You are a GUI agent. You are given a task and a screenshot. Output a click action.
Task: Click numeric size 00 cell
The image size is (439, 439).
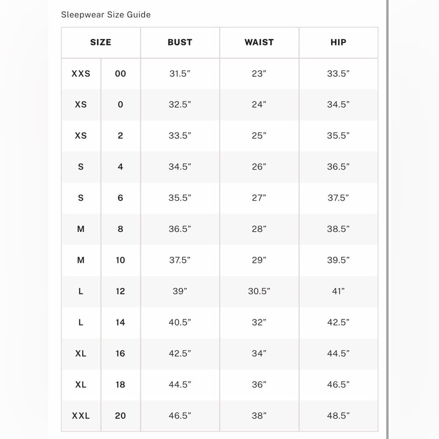point(120,74)
